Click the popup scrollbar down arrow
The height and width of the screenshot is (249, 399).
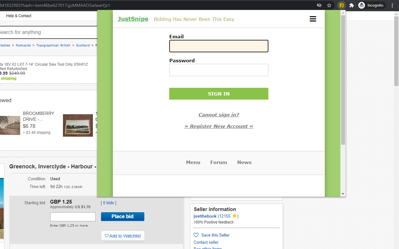coord(343,194)
